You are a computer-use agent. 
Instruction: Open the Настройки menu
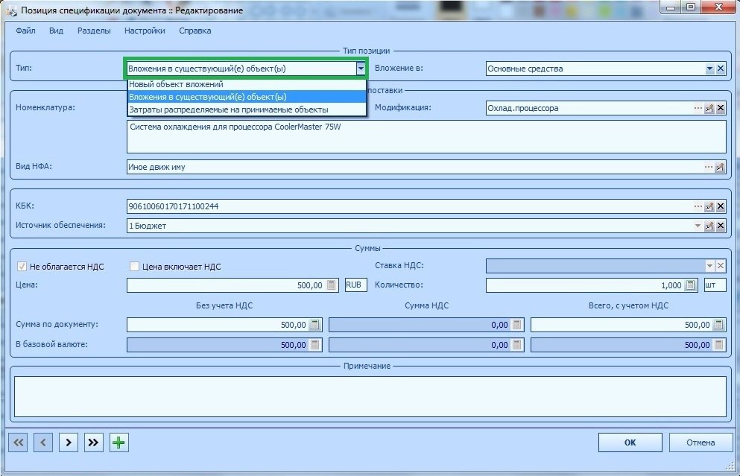145,31
